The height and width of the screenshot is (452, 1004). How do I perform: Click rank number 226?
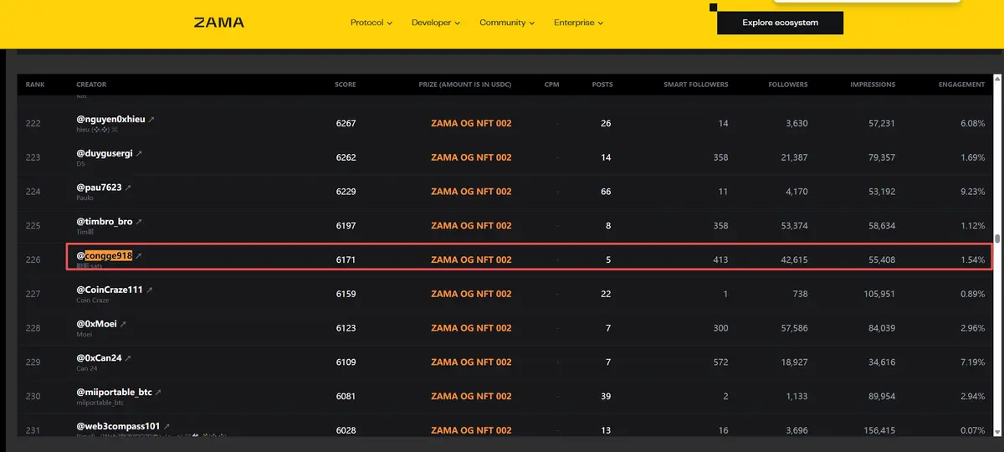[33, 259]
